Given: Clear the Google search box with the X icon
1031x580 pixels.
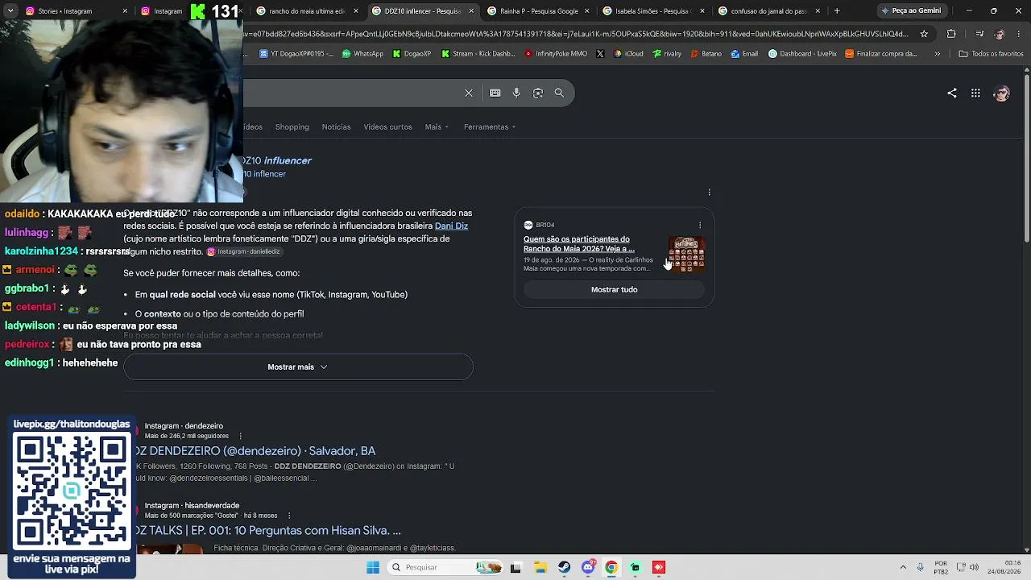Looking at the screenshot, I should point(469,93).
